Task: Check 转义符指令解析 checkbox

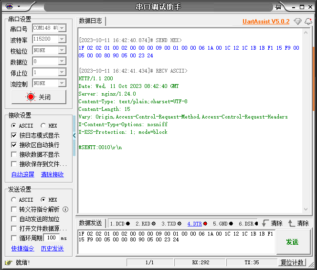Action: (14, 209)
